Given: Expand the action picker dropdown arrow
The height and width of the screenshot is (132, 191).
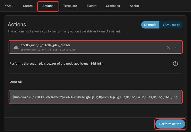Looking at the screenshot, I should click(176, 47).
